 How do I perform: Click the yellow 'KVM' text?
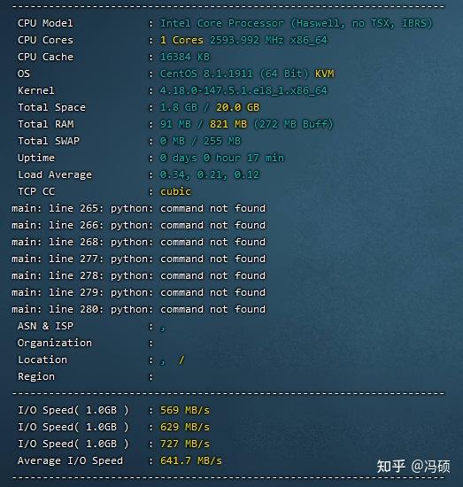point(325,73)
